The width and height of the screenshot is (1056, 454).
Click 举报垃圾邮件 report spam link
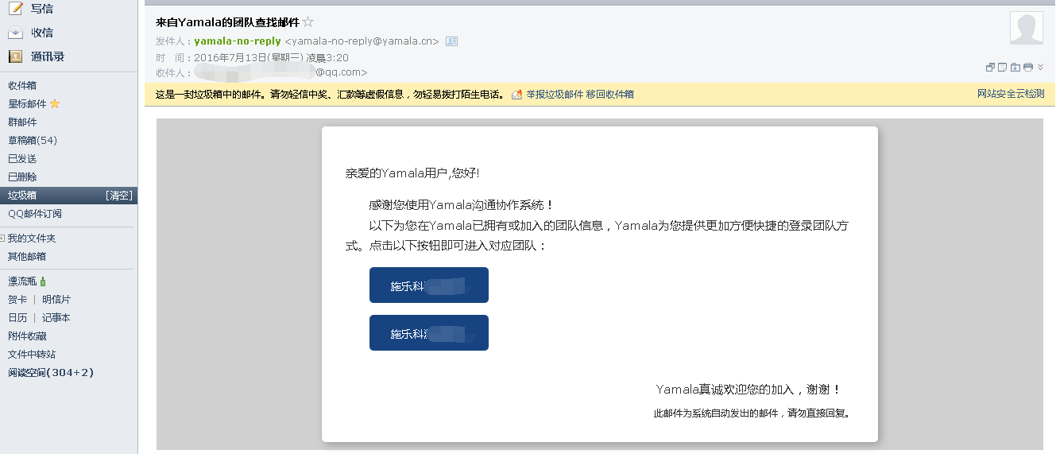click(555, 95)
